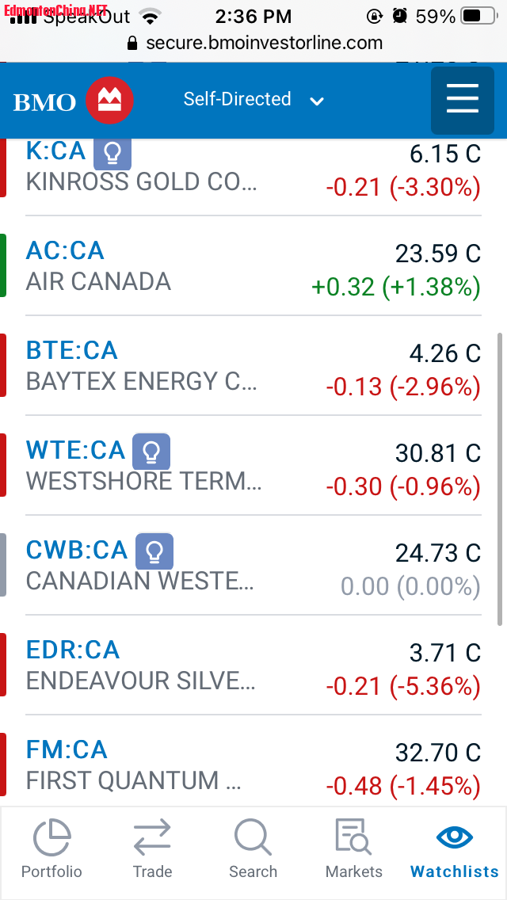Click the watchlist vertical scrollbar
This screenshot has height=900, width=507.
(x=499, y=475)
